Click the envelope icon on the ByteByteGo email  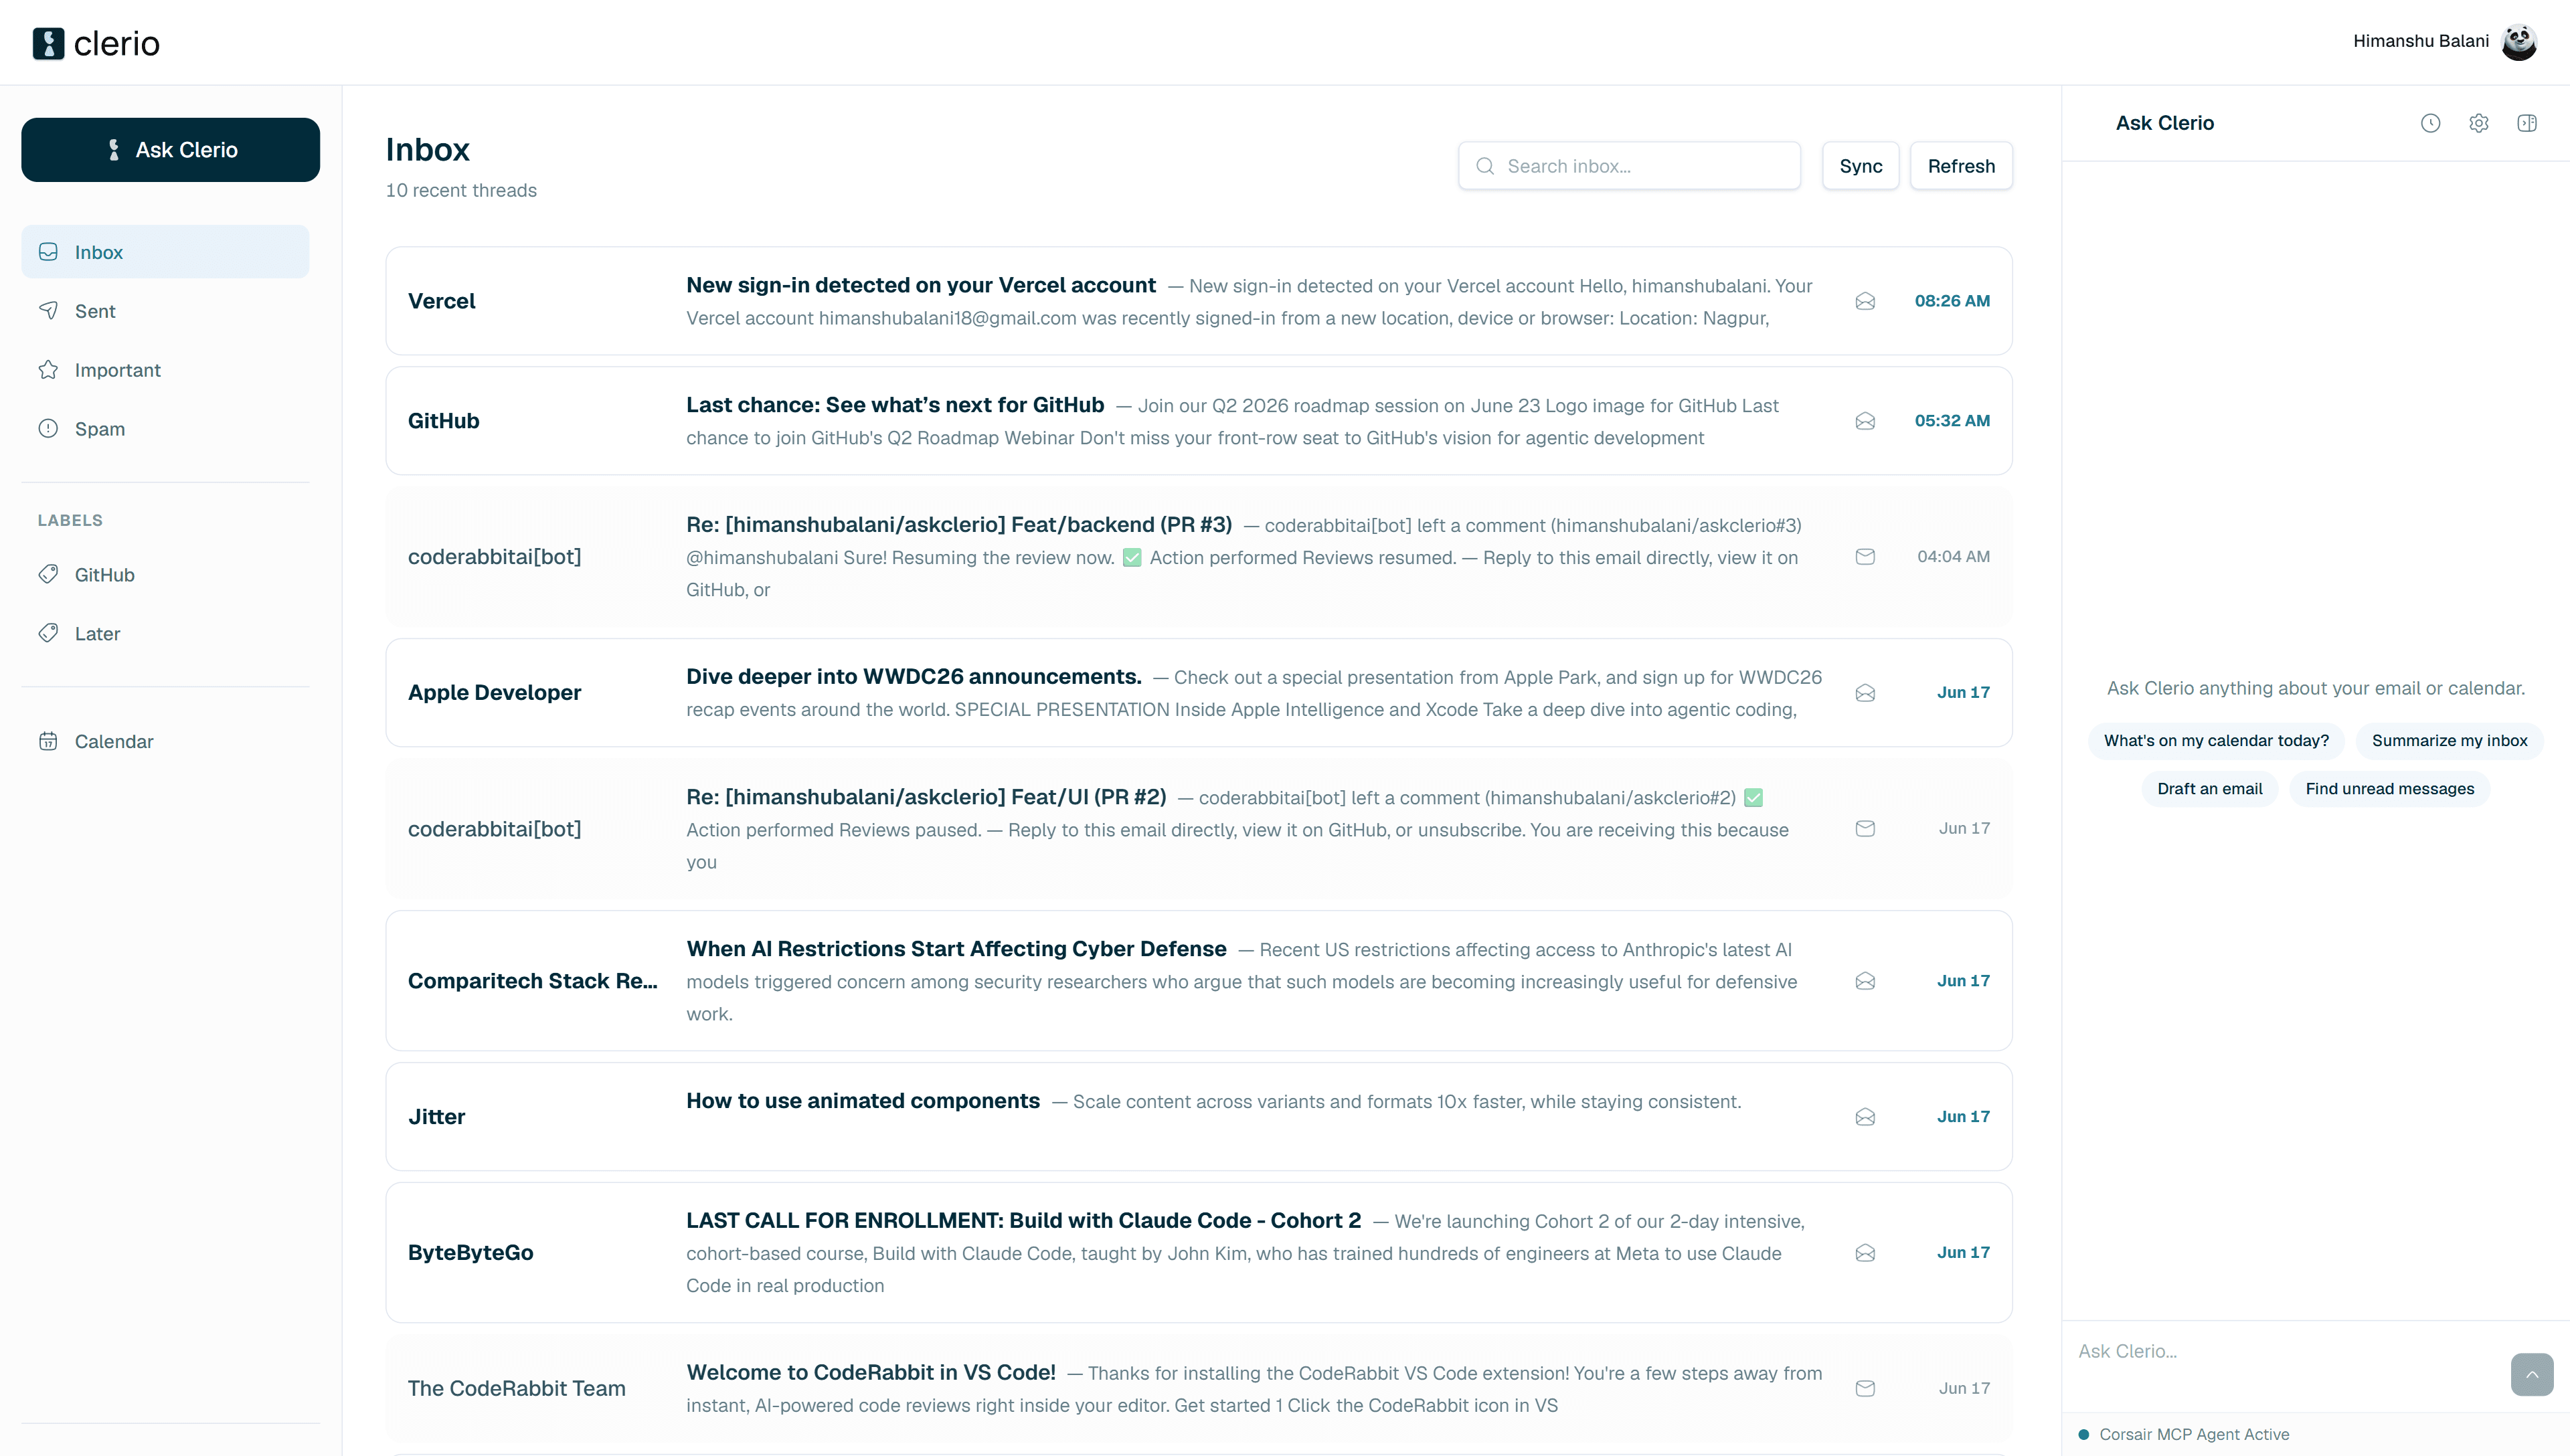[1865, 1253]
